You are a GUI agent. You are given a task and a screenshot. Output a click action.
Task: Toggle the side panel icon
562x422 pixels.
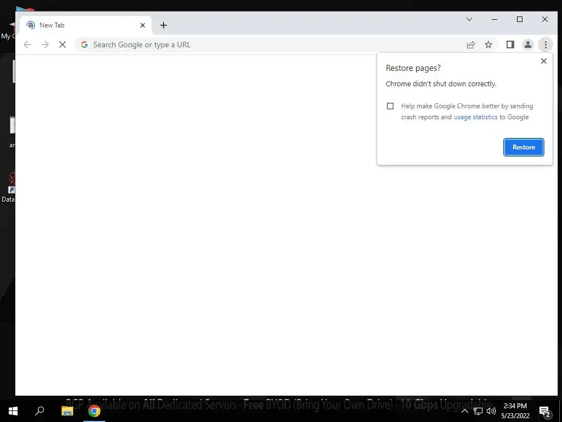tap(510, 45)
